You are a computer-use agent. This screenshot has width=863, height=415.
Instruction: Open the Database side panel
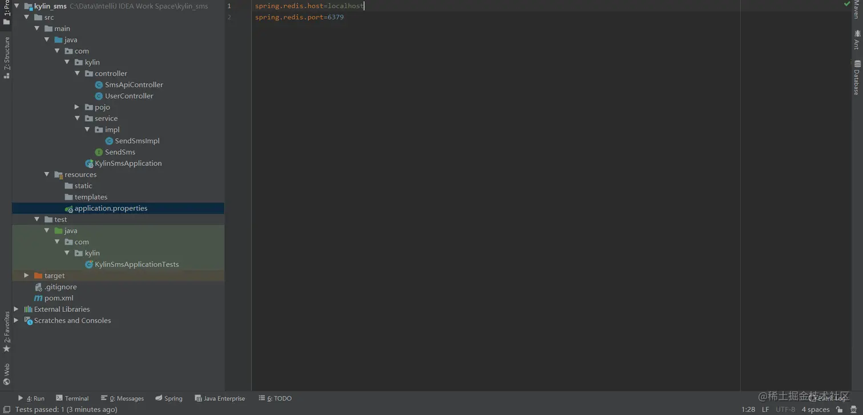[x=857, y=78]
